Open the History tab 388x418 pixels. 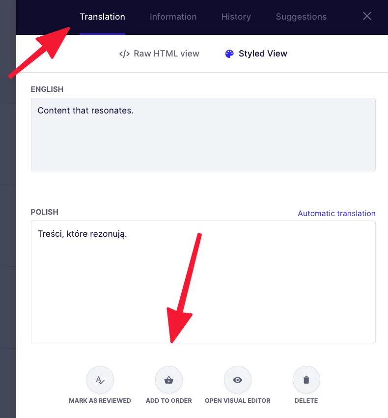pos(236,17)
